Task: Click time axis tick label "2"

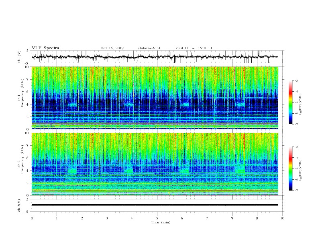Action: click(82, 218)
